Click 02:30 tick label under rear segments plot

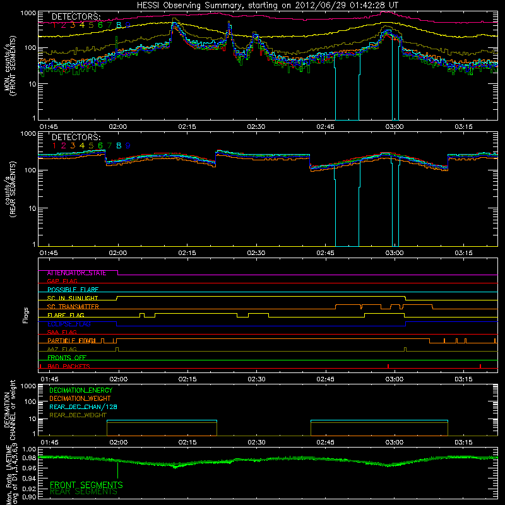click(256, 253)
